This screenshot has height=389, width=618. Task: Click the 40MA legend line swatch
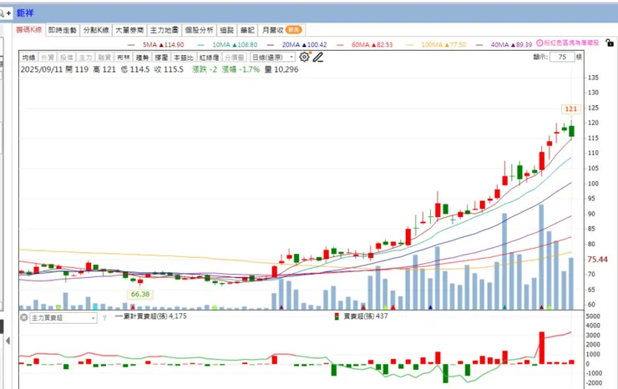pos(479,45)
